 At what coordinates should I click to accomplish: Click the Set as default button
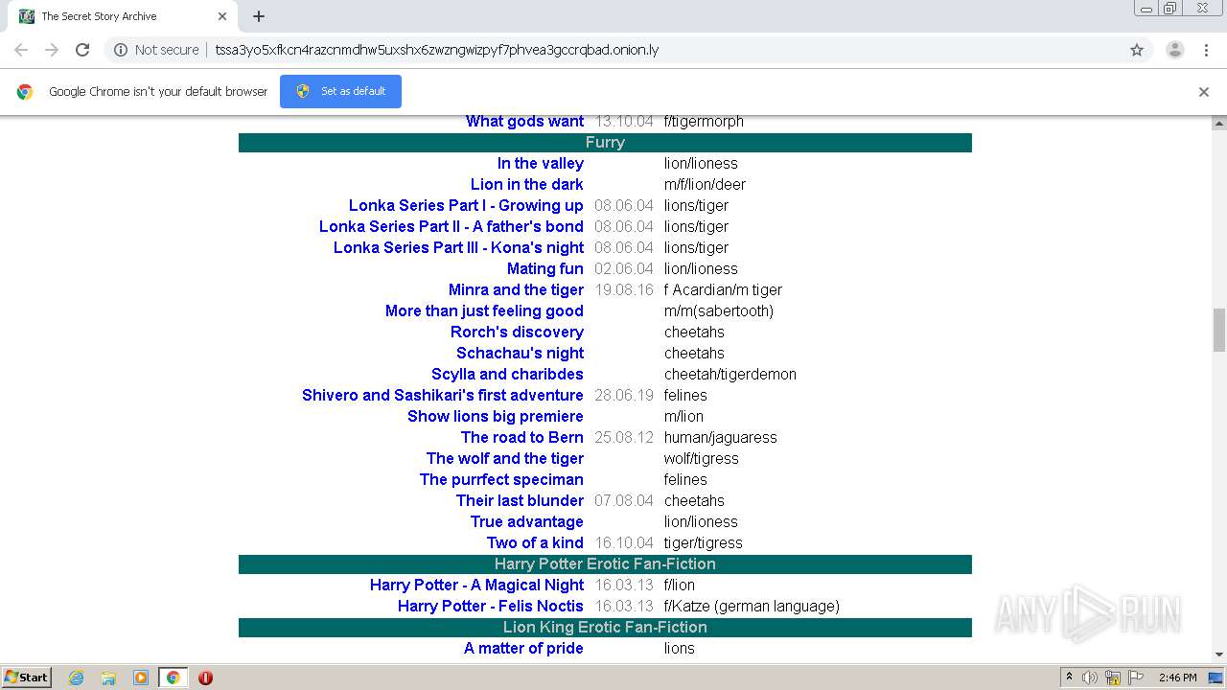(x=341, y=91)
